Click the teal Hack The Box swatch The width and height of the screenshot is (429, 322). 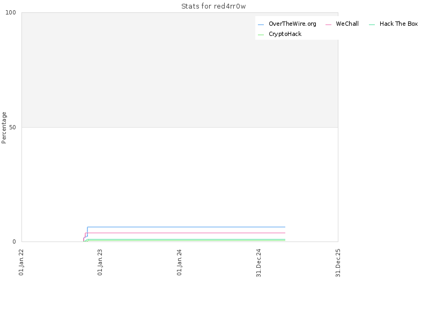[x=372, y=25]
